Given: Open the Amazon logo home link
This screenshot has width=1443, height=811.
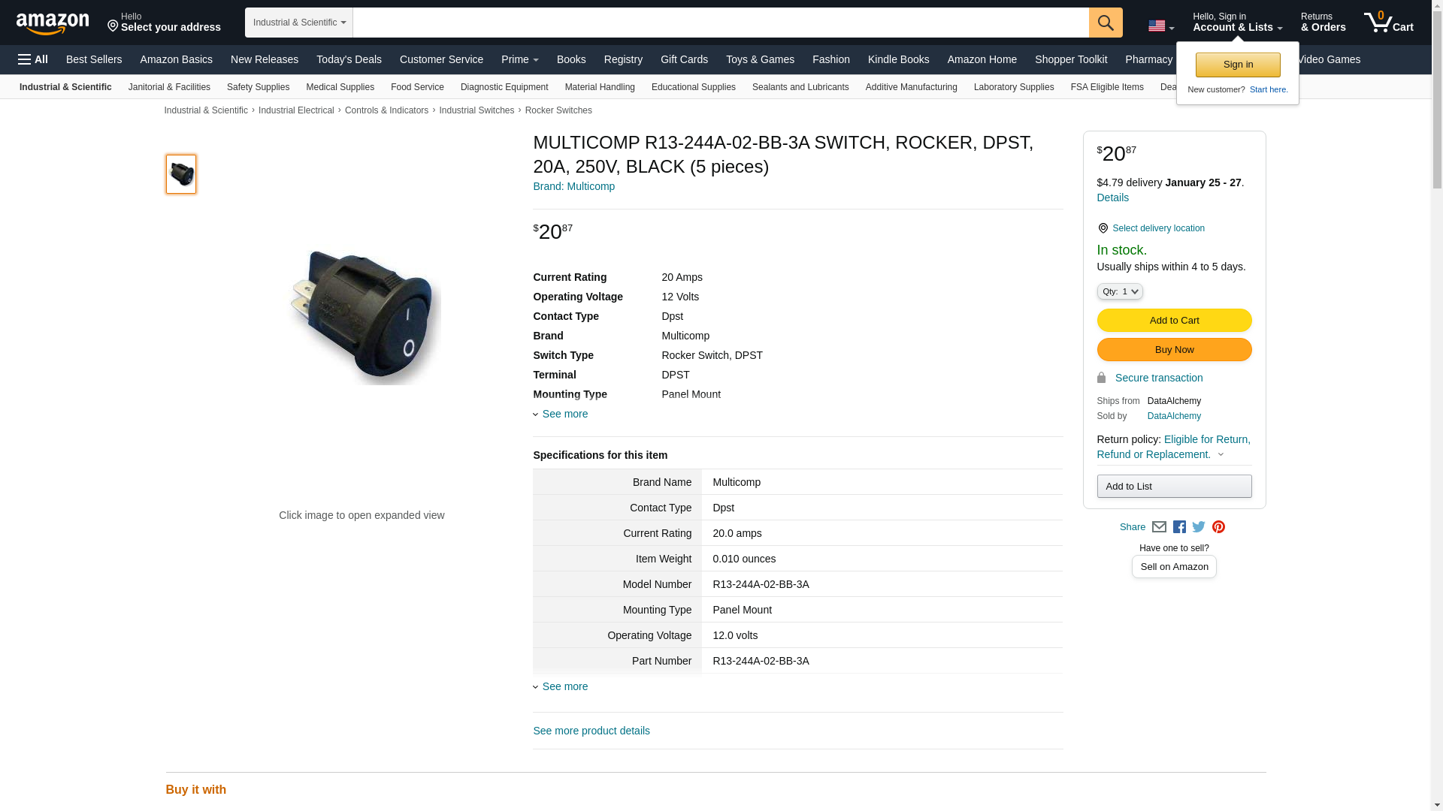Looking at the screenshot, I should coord(53,23).
